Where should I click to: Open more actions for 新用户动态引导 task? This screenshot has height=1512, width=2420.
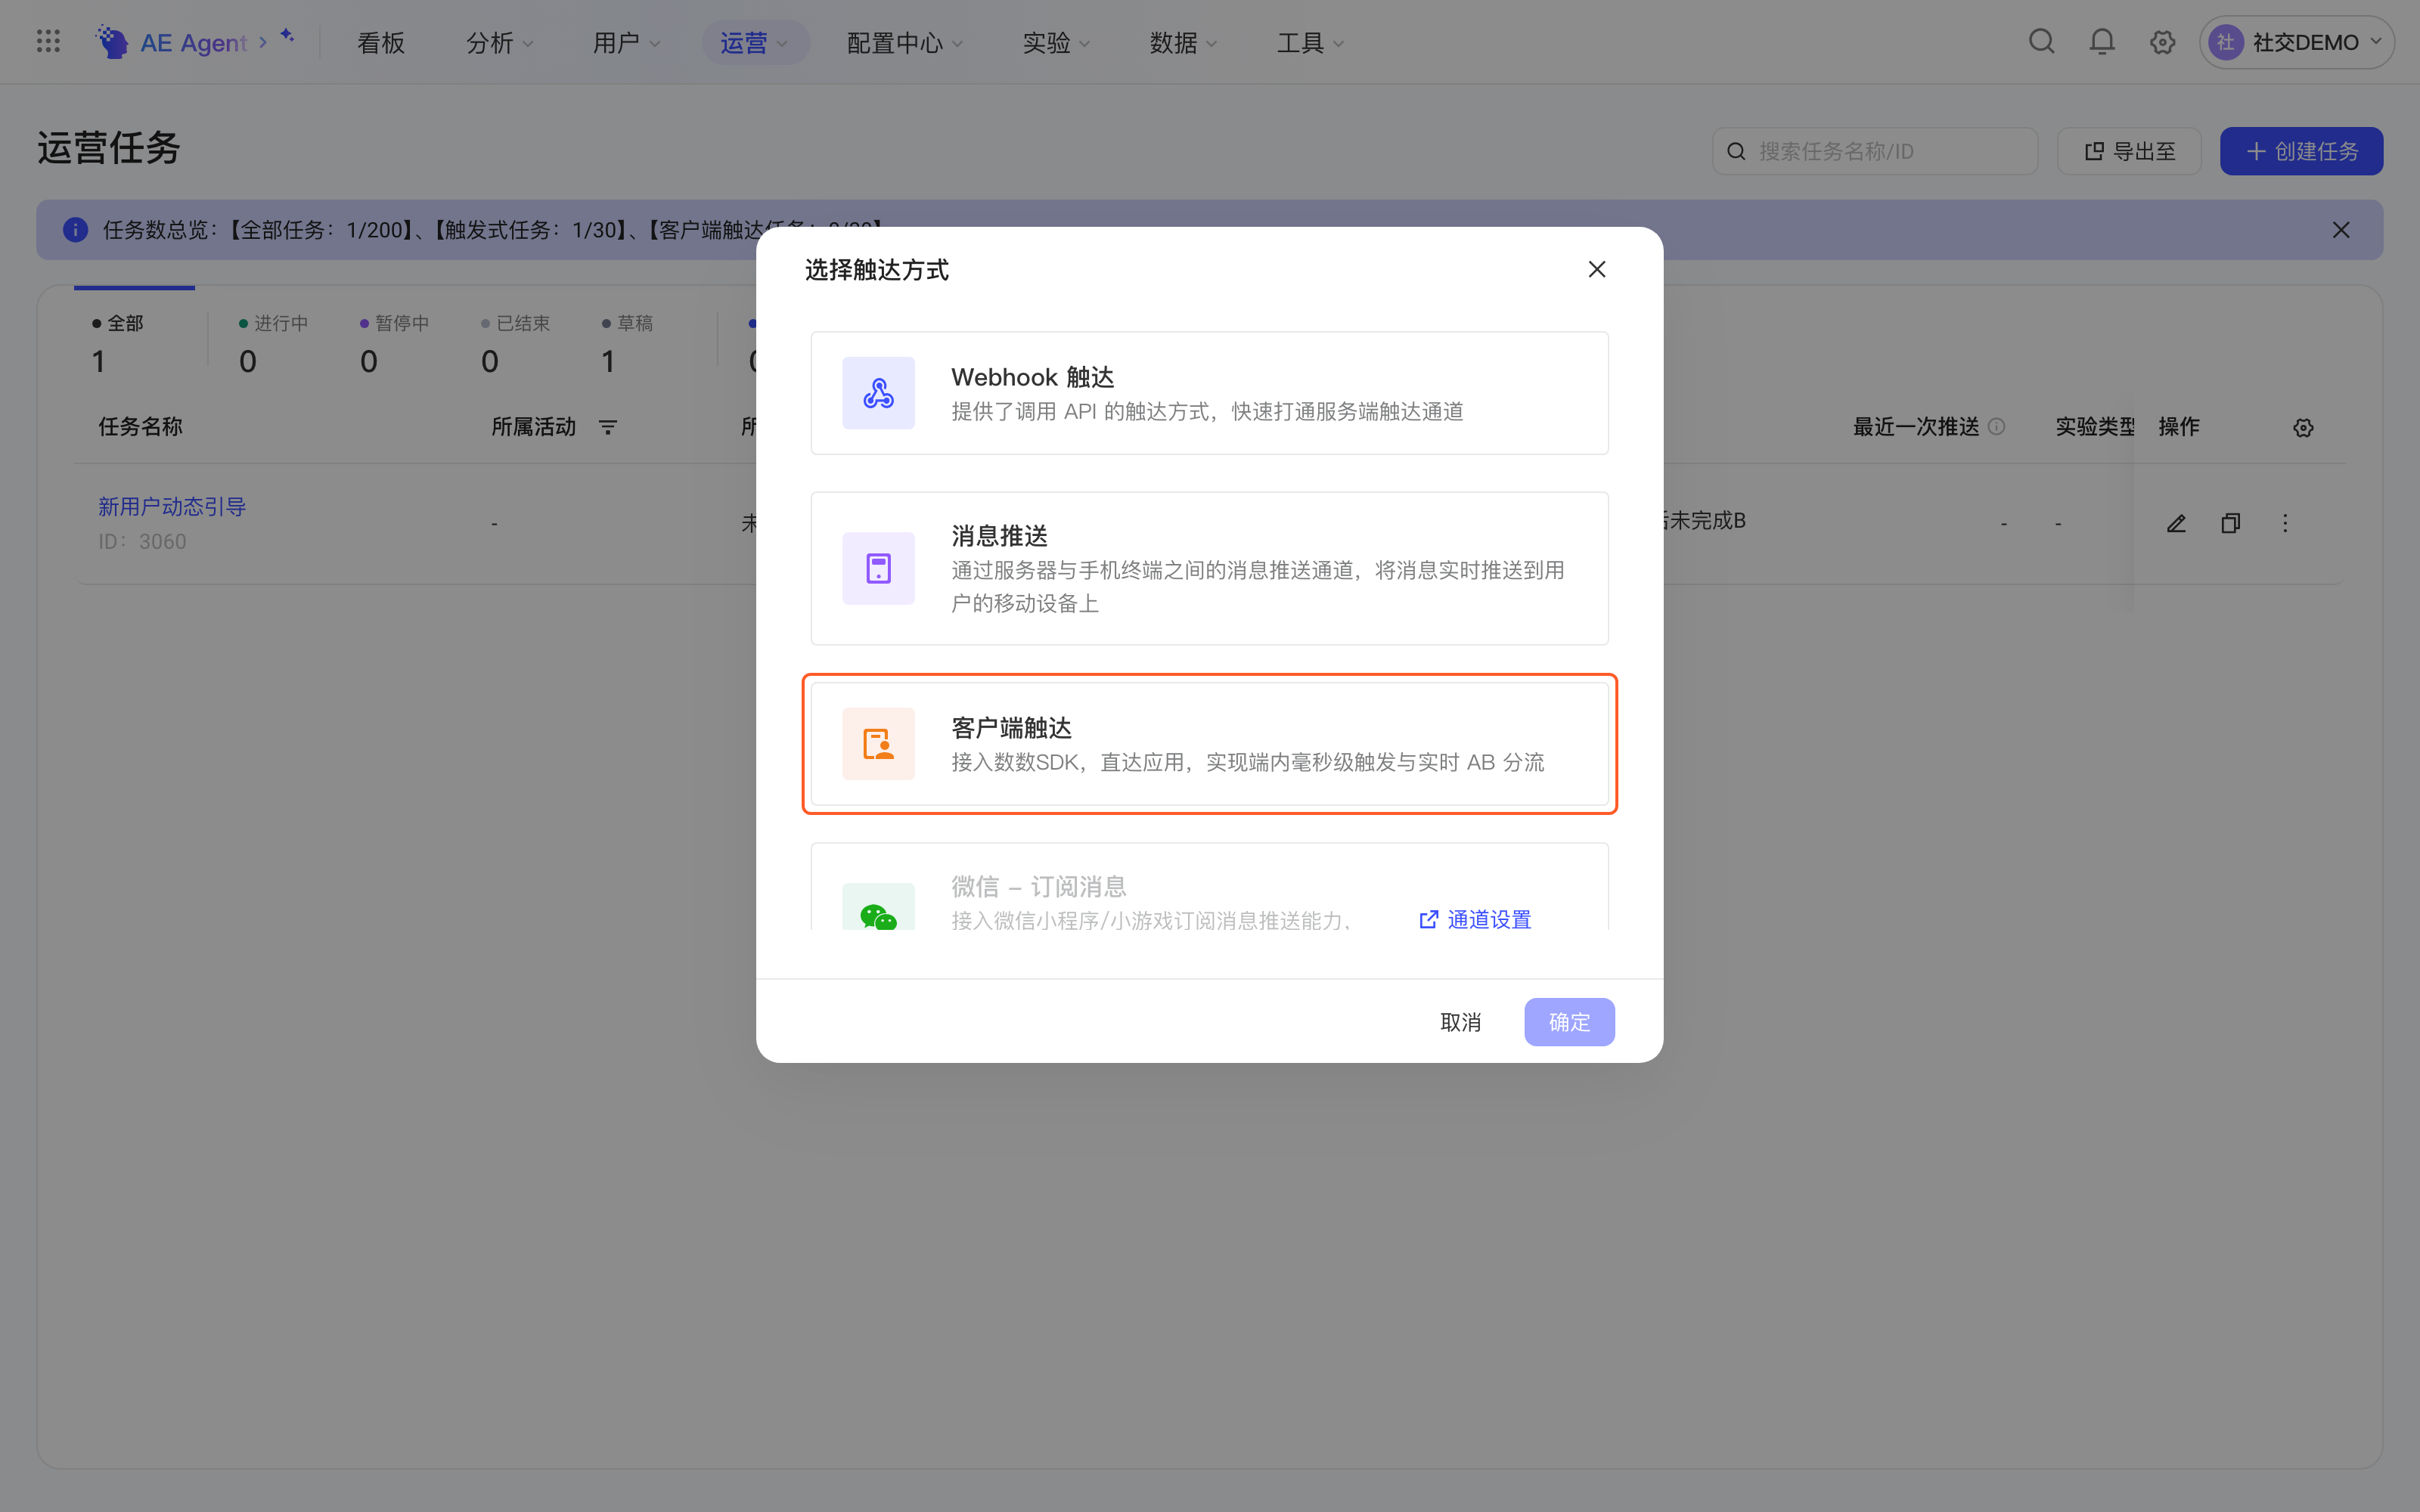2285,523
